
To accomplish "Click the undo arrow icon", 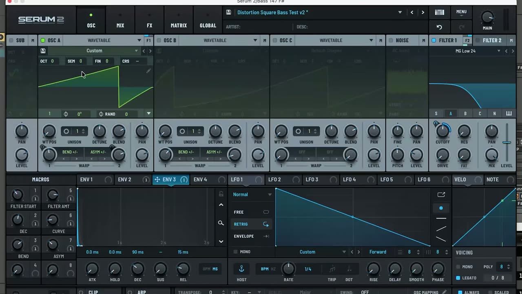I will coord(439,27).
